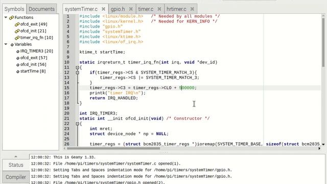Screen dimensions: 327x184
Task: Click the '#include <linux/ktime.h>' line
Action: pyautogui.click(x=110, y=37)
